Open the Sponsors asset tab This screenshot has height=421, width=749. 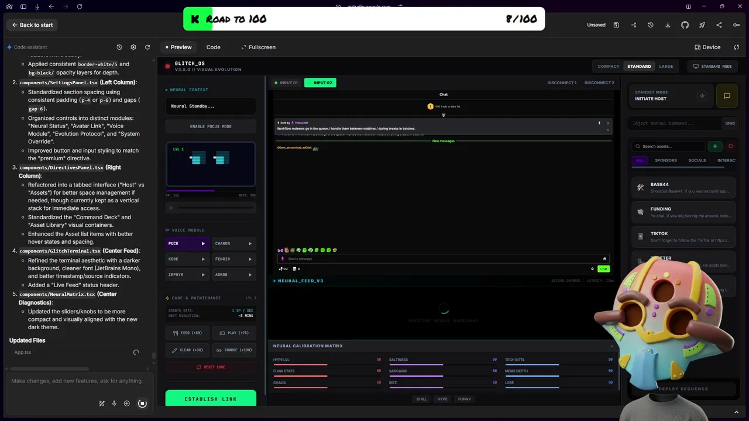click(666, 160)
